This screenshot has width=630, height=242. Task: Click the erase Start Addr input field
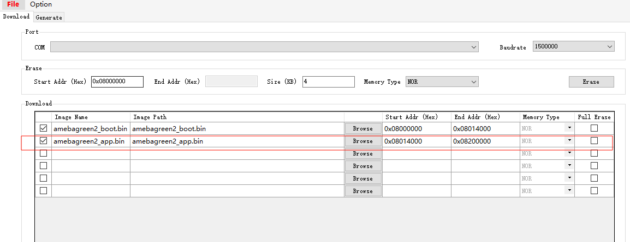[x=117, y=82]
